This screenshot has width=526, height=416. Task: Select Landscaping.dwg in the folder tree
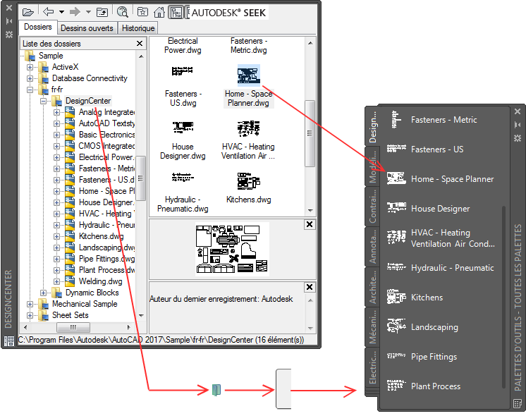(x=106, y=247)
